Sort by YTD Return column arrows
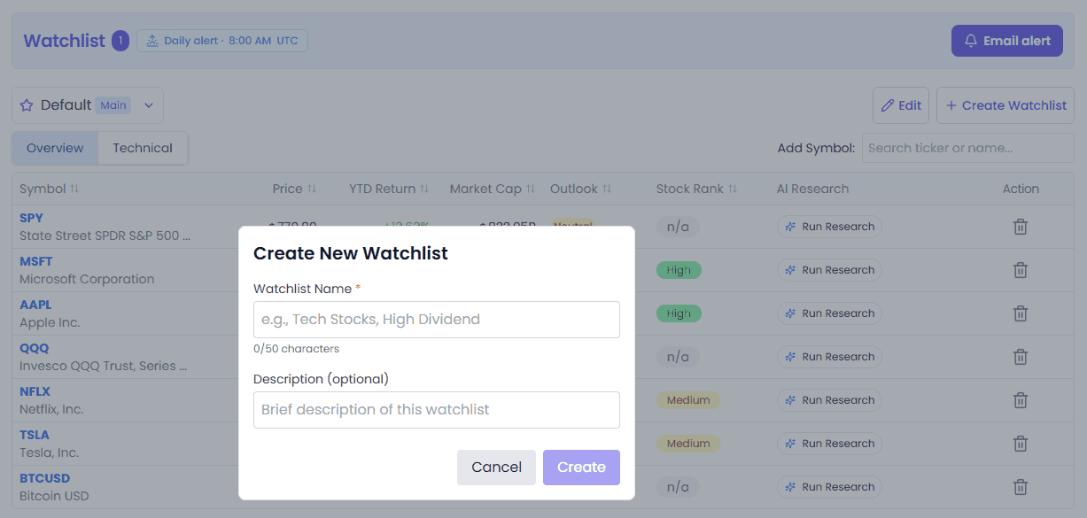 click(424, 189)
